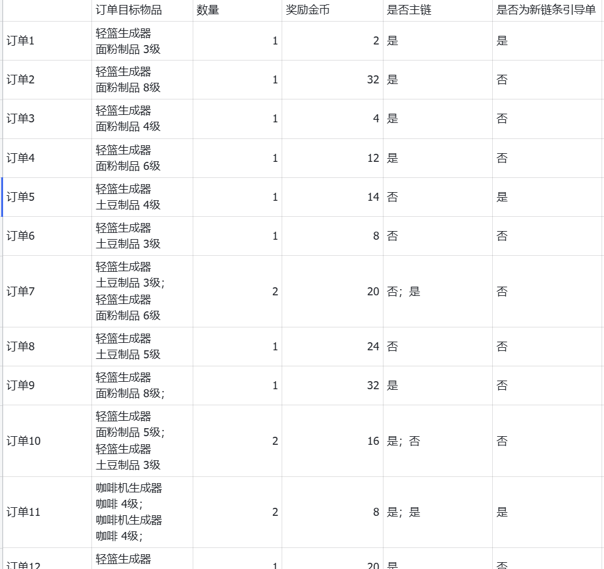This screenshot has height=569, width=604.
Task: Click 订单11's 咖啡机生成器 target items cell
Action: [142, 512]
